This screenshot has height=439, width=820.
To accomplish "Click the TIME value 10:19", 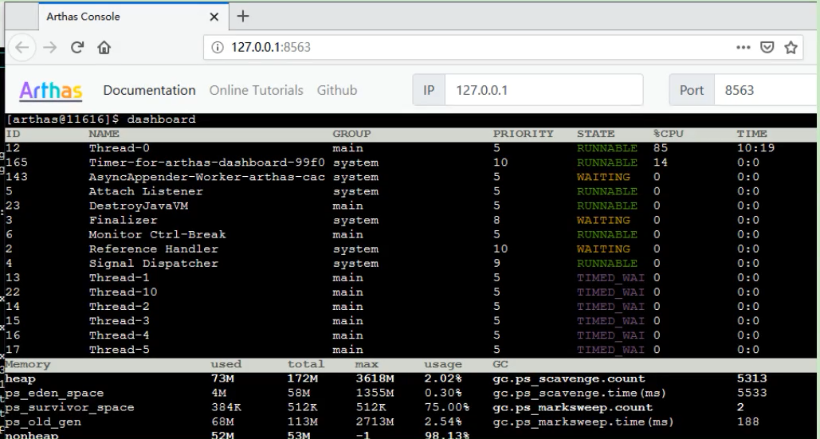I will coord(755,148).
